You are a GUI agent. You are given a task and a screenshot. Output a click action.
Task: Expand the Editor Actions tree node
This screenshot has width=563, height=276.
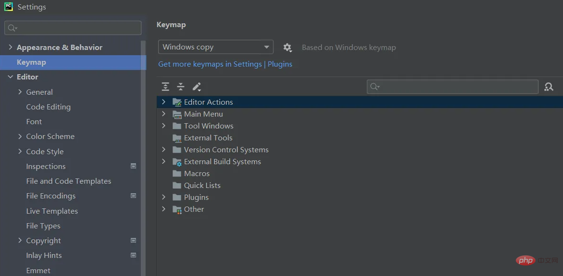164,102
